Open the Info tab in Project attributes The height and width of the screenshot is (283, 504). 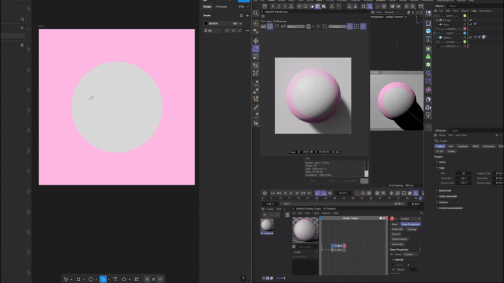450,146
